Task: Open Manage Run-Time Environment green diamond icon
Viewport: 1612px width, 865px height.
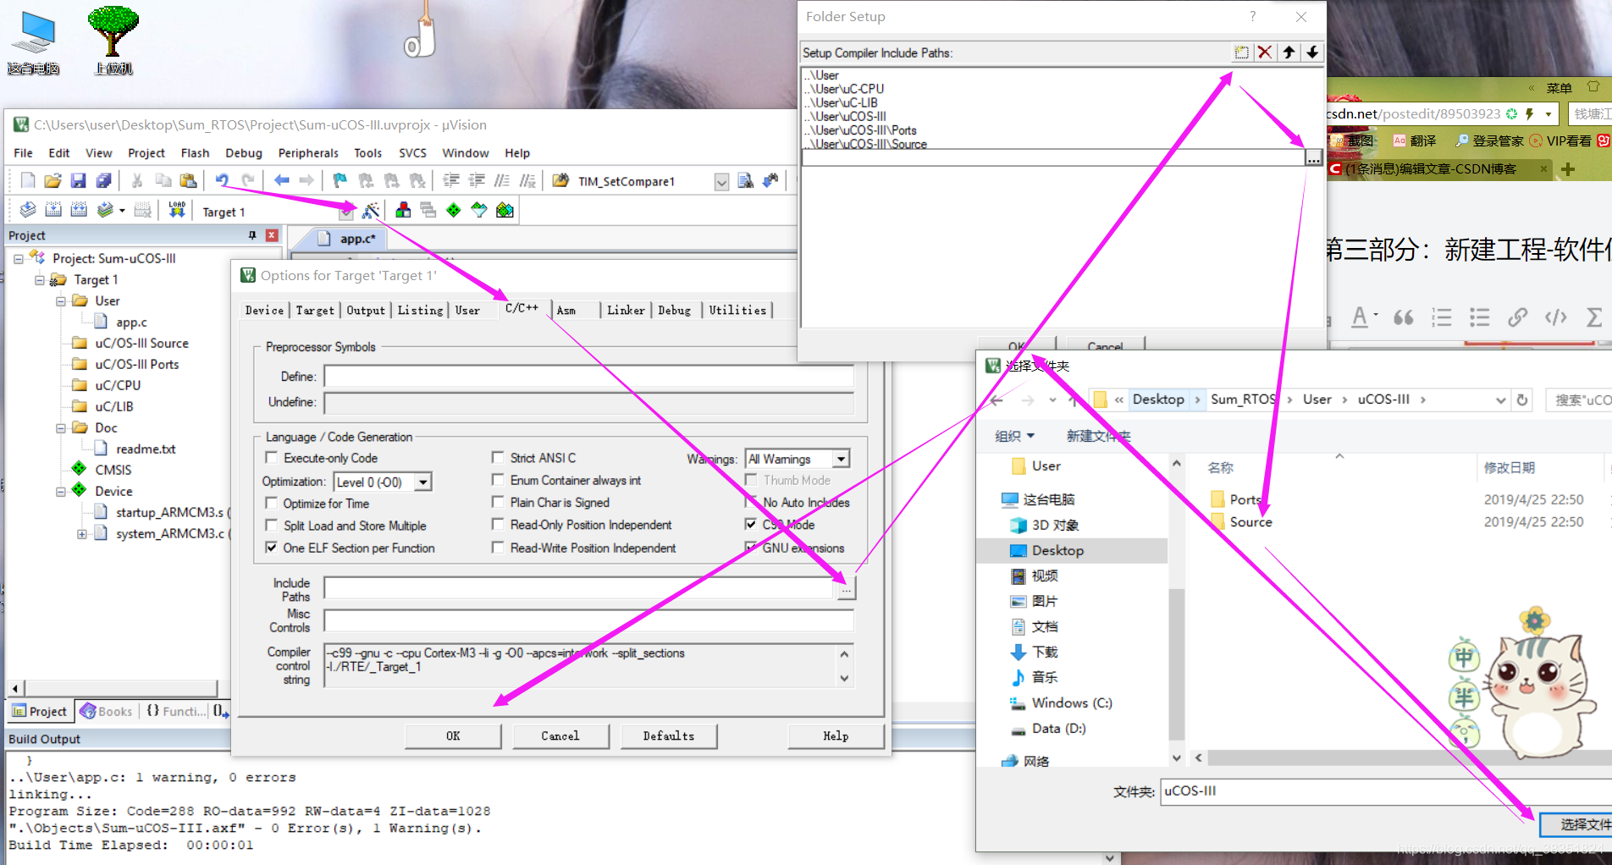Action: 454,210
